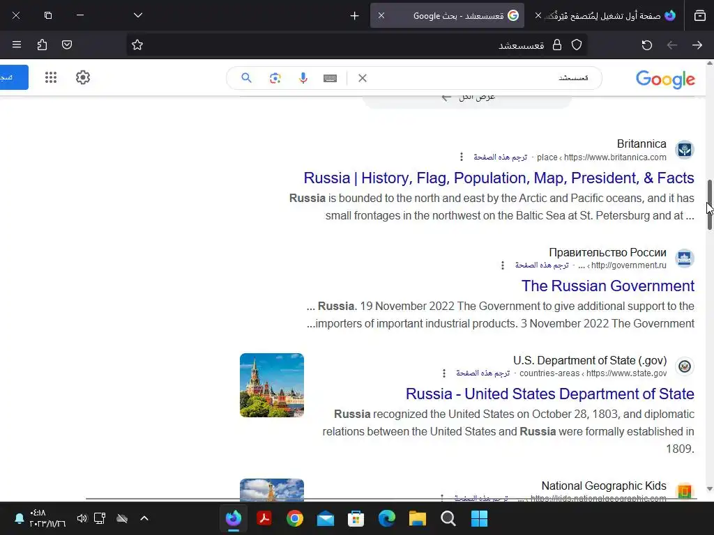Click the scrollbar down arrow
714x535 pixels.
709,489
